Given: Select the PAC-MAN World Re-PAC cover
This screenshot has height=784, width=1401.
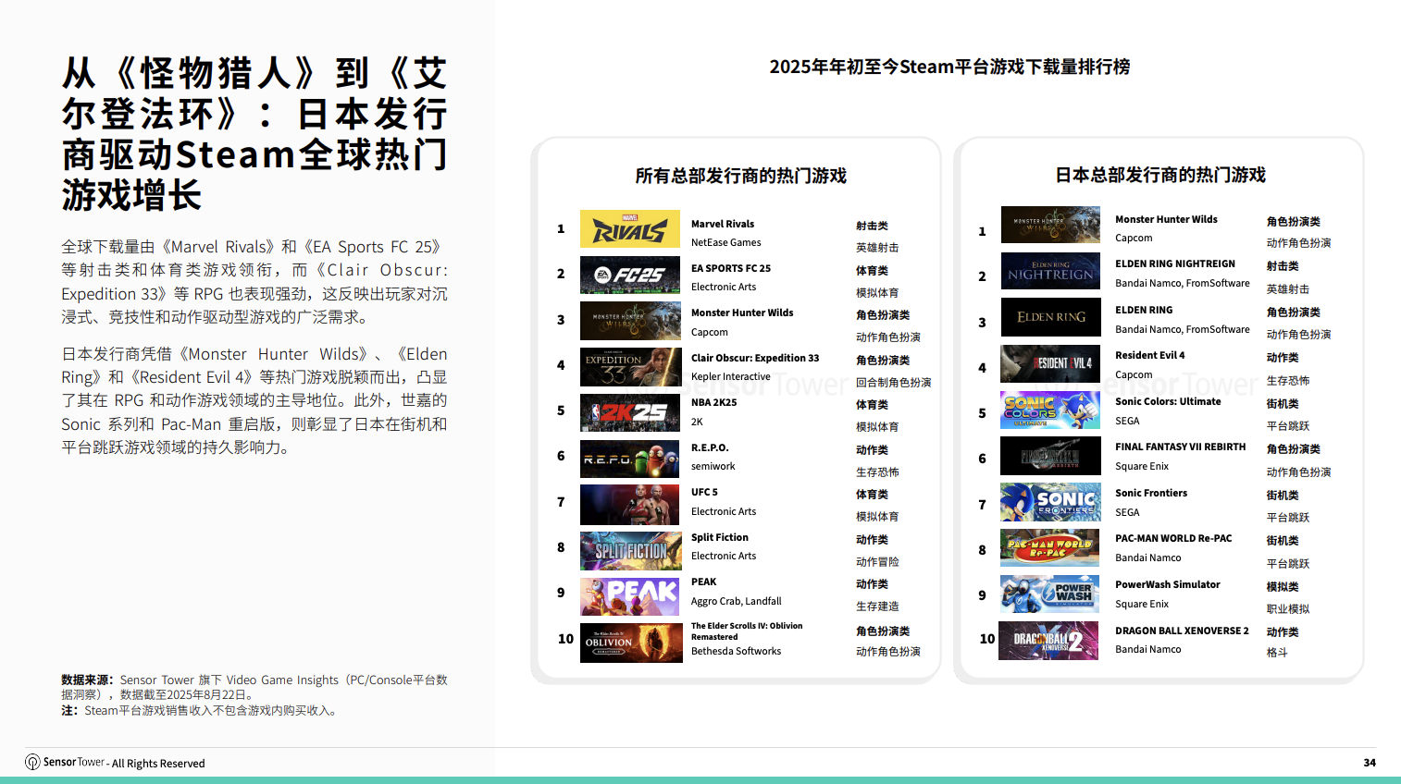Looking at the screenshot, I should click(x=1050, y=548).
